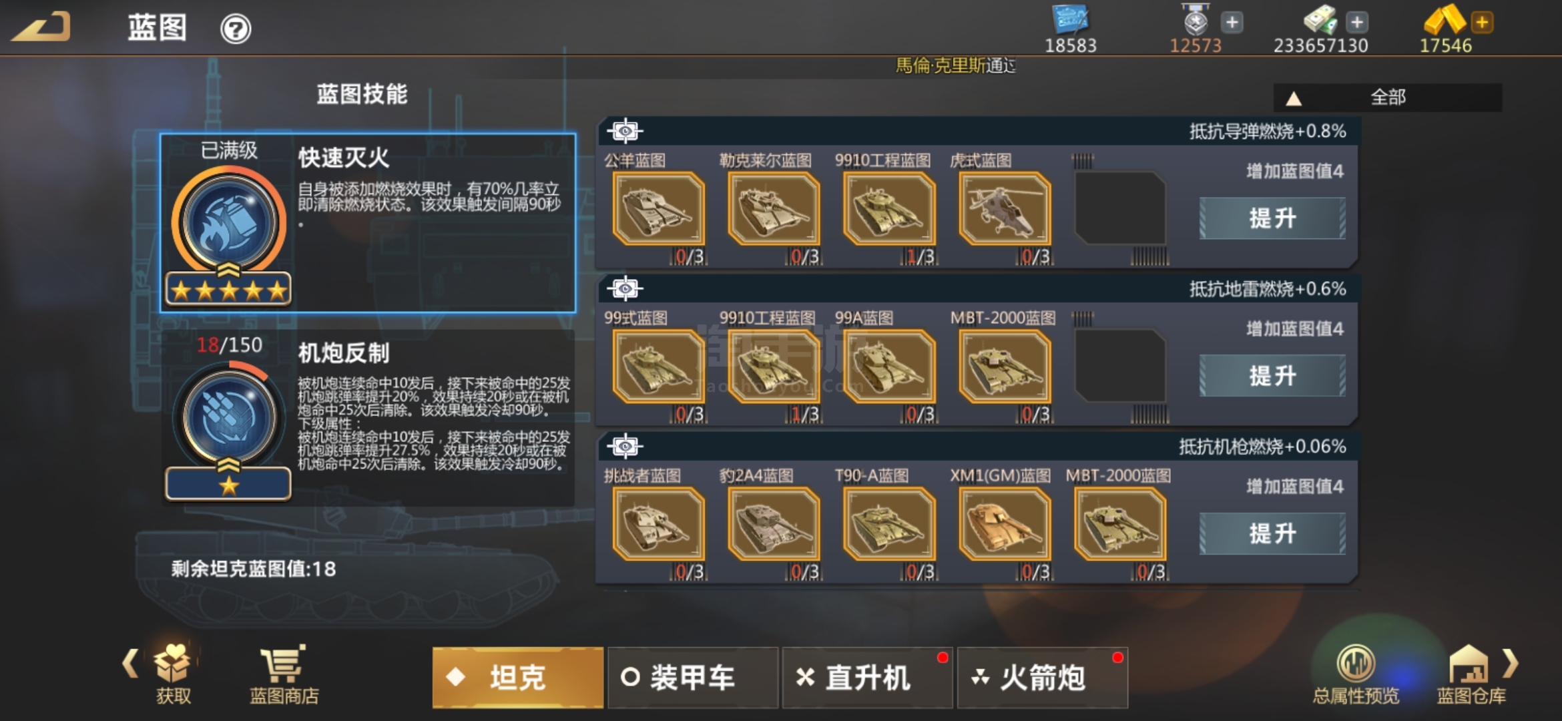Open the help question mark icon
This screenshot has height=721, width=1562.
coord(236,29)
